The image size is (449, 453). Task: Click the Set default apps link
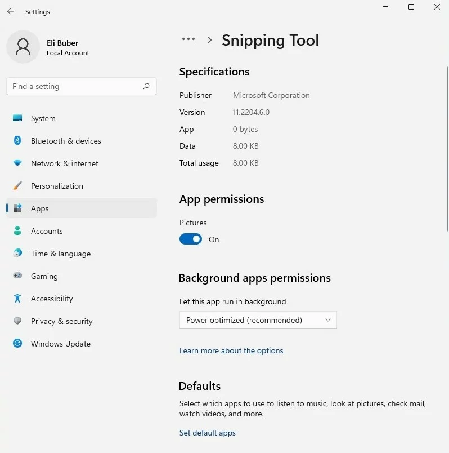[x=208, y=433]
